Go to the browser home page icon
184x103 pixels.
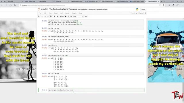click(x=15, y=5)
